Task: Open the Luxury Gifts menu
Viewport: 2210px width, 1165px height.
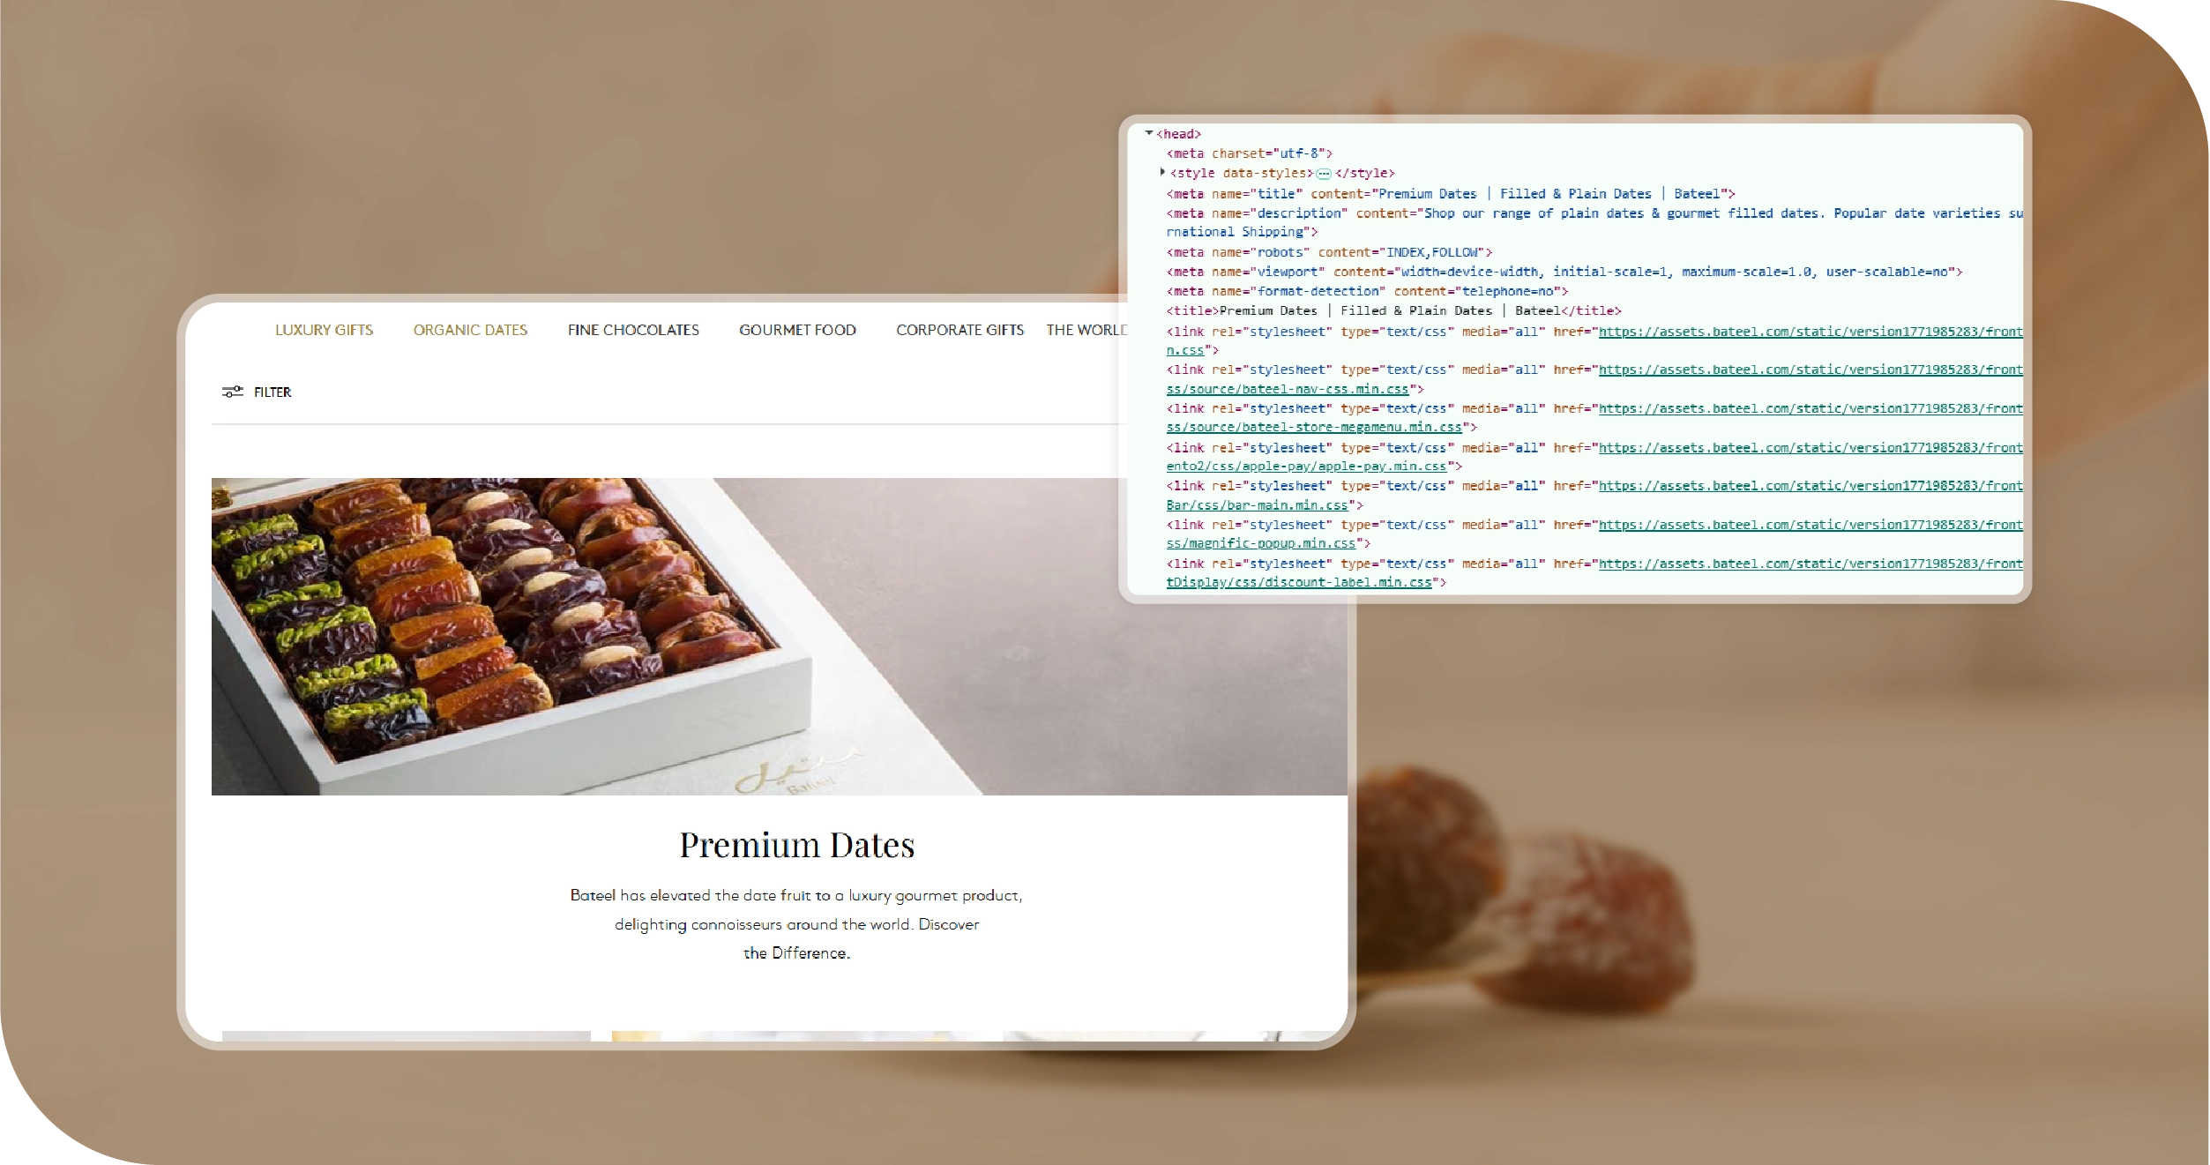Action: pyautogui.click(x=324, y=330)
